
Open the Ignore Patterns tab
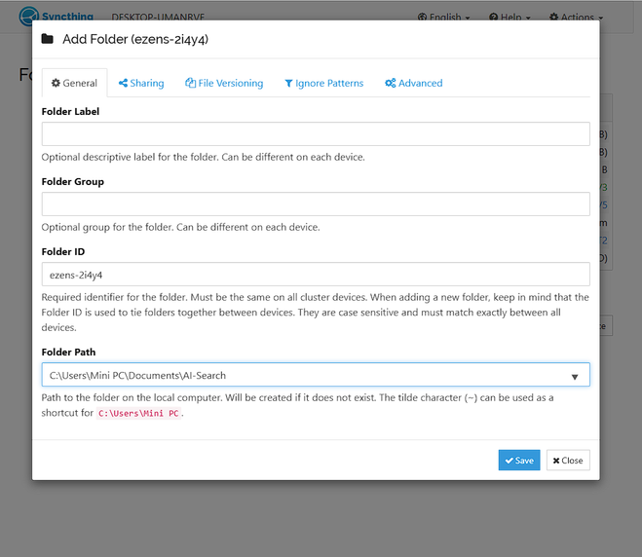tap(323, 83)
